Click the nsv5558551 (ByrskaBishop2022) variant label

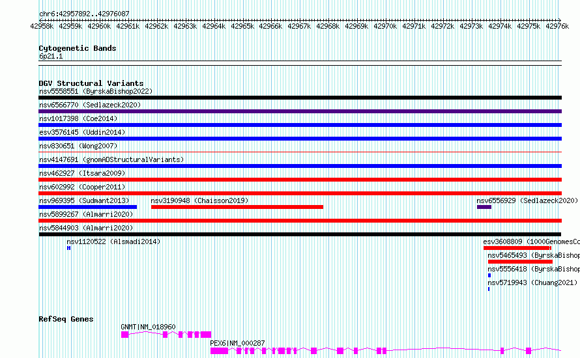point(96,91)
